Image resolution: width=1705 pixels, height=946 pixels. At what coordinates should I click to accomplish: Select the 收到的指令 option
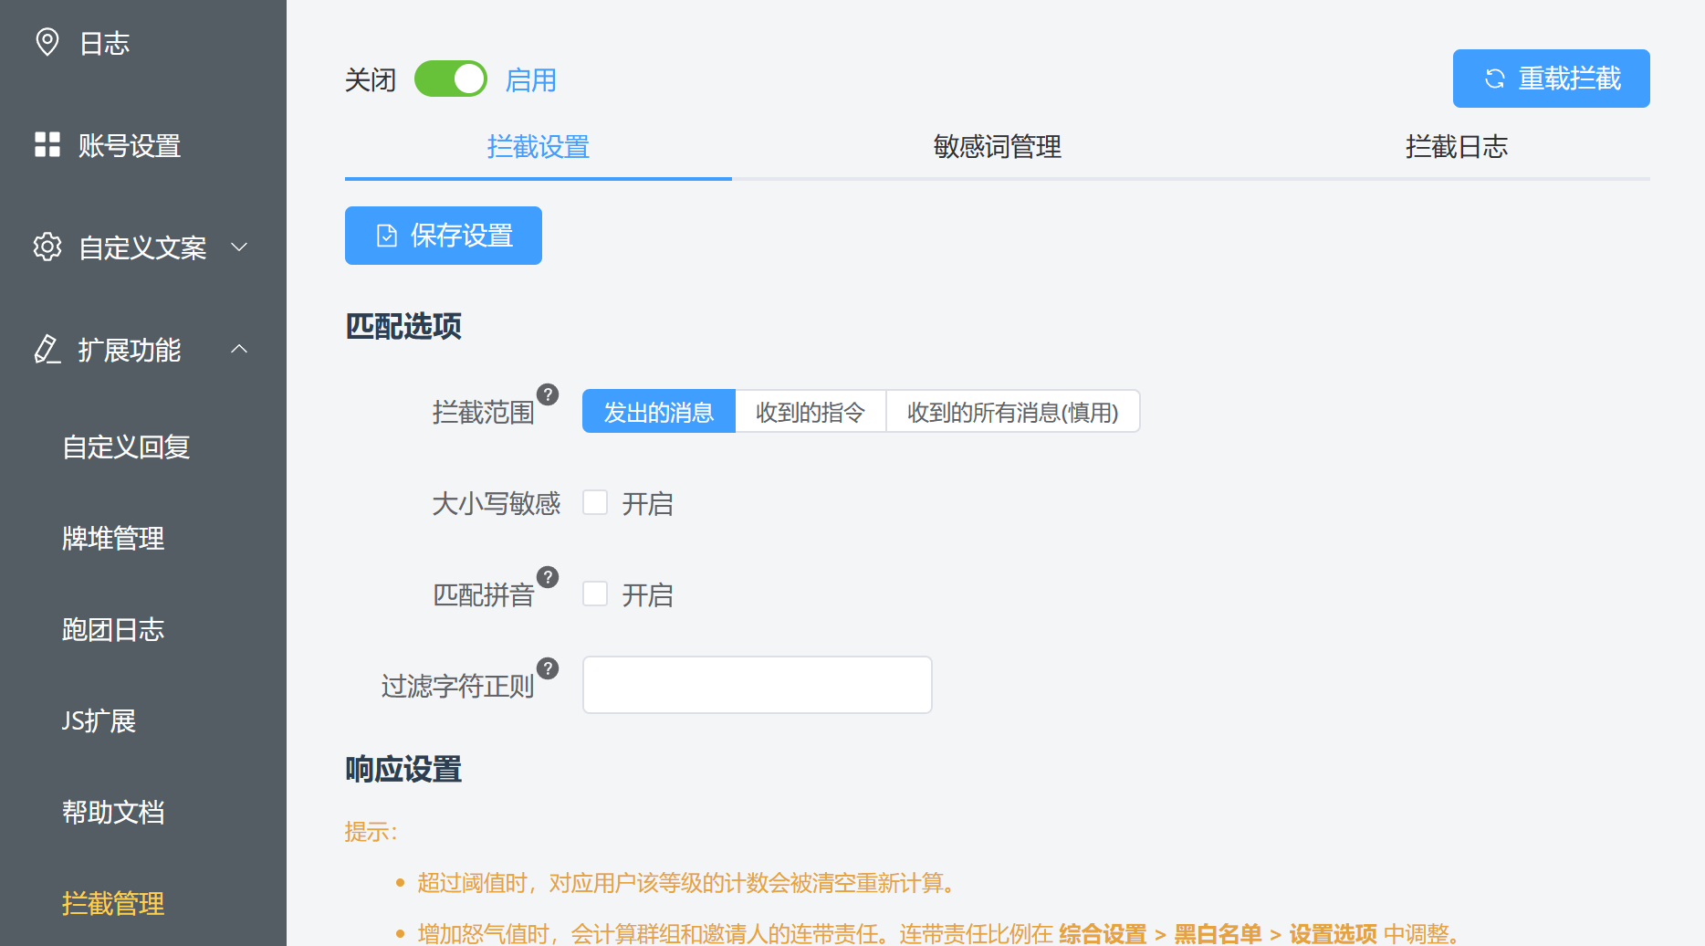(x=810, y=411)
